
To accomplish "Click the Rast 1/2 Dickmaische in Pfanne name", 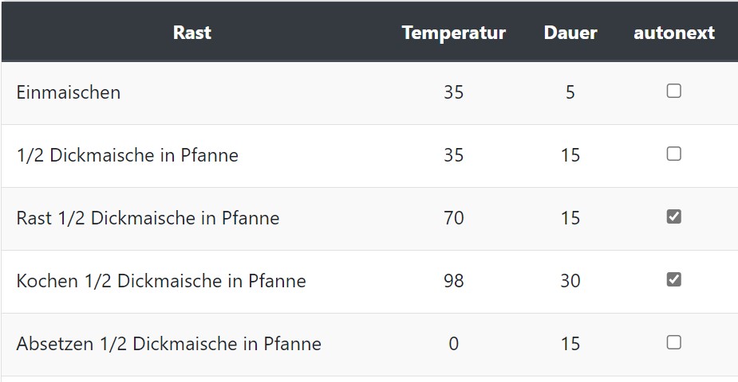I will click(x=148, y=218).
